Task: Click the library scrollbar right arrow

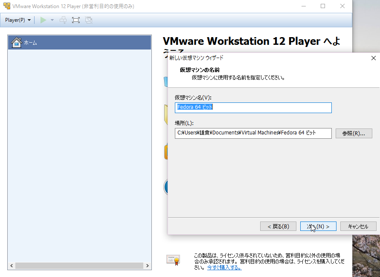Action: click(x=147, y=265)
